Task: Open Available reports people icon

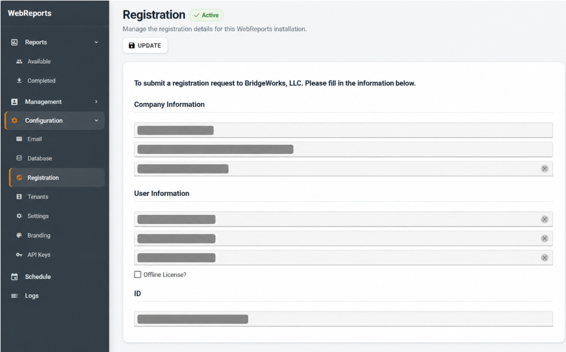Action: point(19,61)
